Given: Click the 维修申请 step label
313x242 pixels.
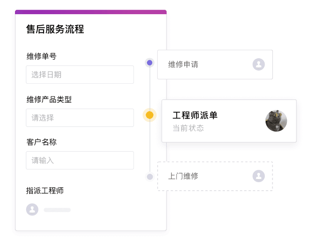Looking at the screenshot, I should point(183,64).
